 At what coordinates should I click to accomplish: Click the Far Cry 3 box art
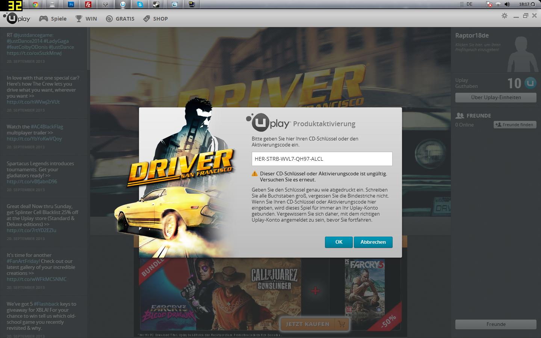click(365, 287)
